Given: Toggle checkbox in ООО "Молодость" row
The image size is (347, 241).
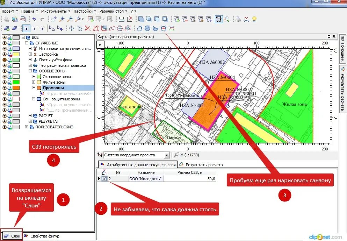Looking at the screenshot, I should tap(104, 178).
